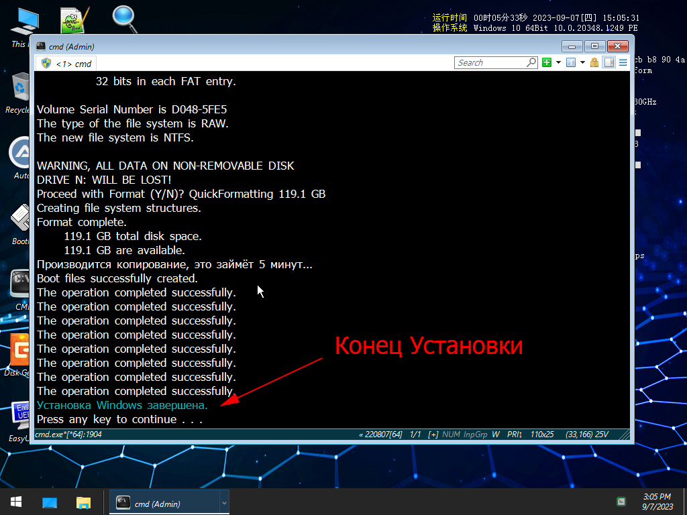Click '119.1 GB total disk space.' line
This screenshot has height=515, width=687.
[133, 236]
